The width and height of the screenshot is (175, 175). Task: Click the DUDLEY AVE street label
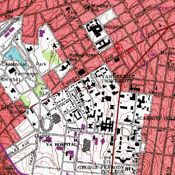coord(17,149)
